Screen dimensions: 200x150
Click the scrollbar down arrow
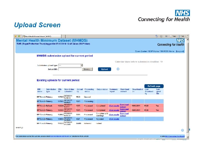[x=187, y=137]
